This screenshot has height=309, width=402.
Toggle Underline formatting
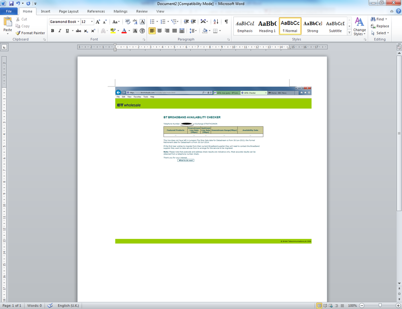click(x=67, y=31)
